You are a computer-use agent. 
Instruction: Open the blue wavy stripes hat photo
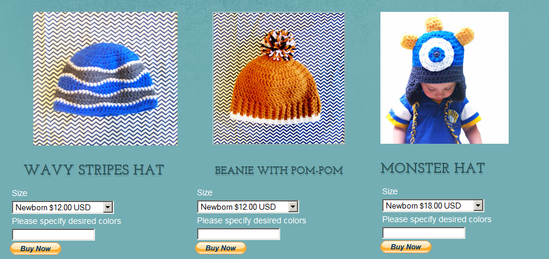(106, 78)
